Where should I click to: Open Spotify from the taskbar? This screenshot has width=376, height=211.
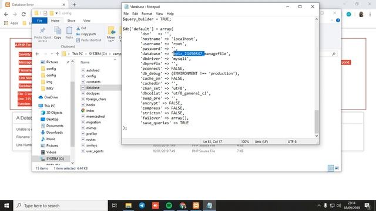pos(169,206)
